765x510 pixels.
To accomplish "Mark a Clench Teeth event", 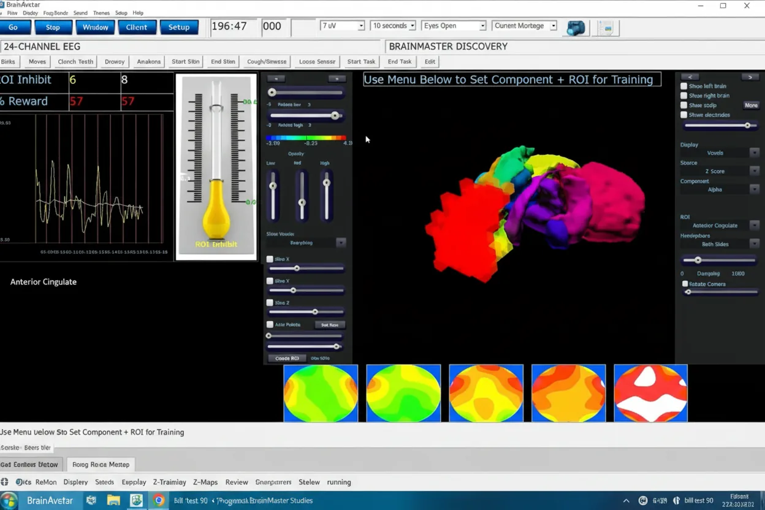I will tap(75, 61).
